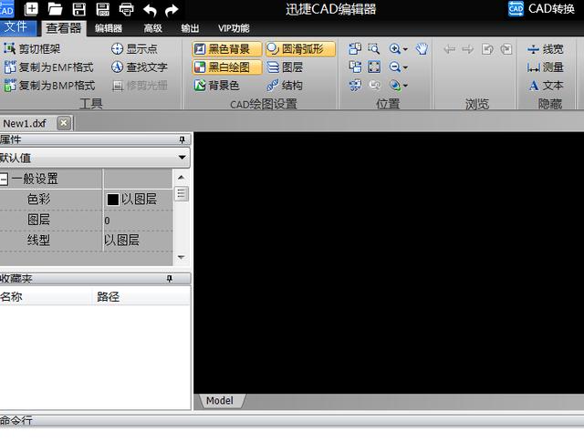Toggle 测量 measurement visibility

[545, 67]
